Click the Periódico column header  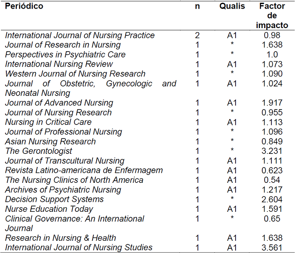tap(24, 6)
